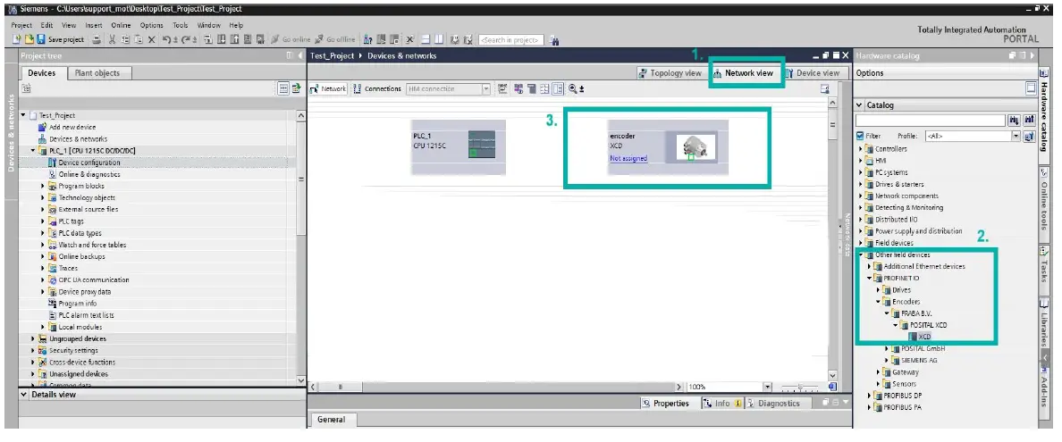Open the zoom percentage 100% dropdown
The width and height of the screenshot is (1062, 442).
[x=767, y=388]
